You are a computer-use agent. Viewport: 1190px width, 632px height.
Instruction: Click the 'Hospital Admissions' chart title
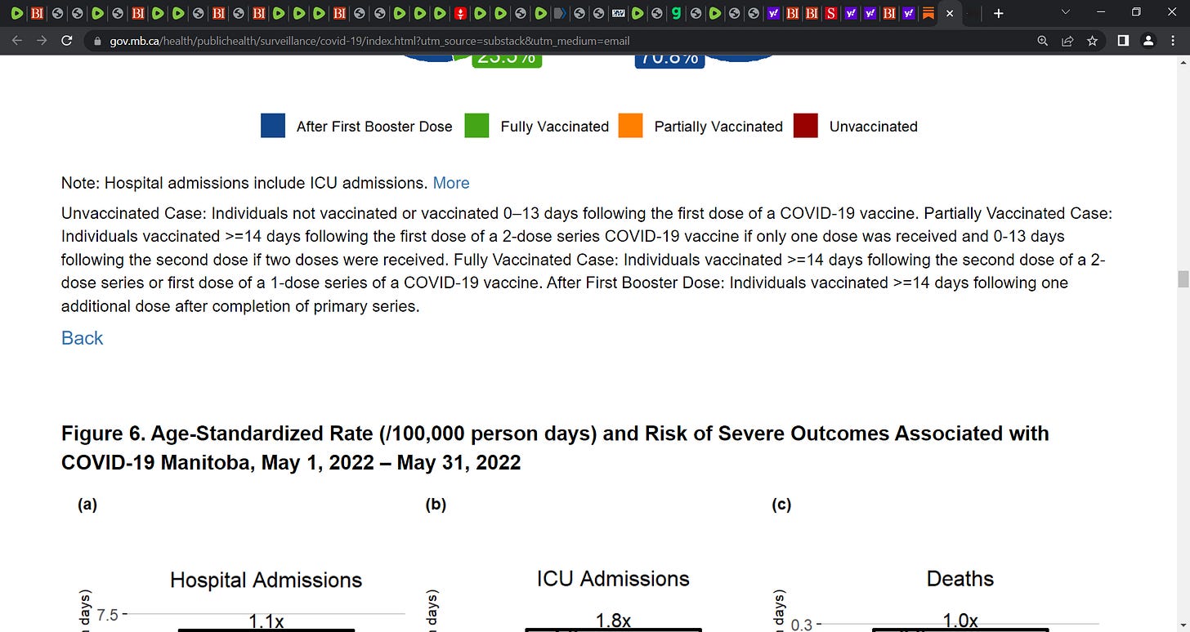coord(266,581)
